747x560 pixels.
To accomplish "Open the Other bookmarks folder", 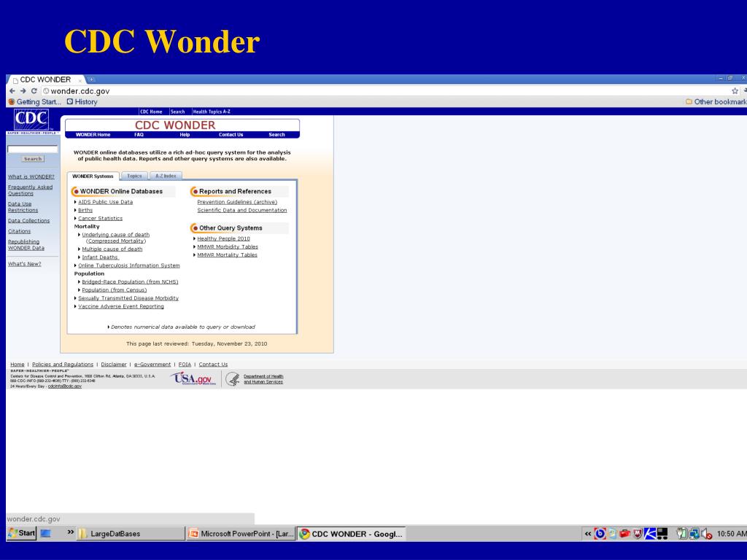I will (716, 102).
